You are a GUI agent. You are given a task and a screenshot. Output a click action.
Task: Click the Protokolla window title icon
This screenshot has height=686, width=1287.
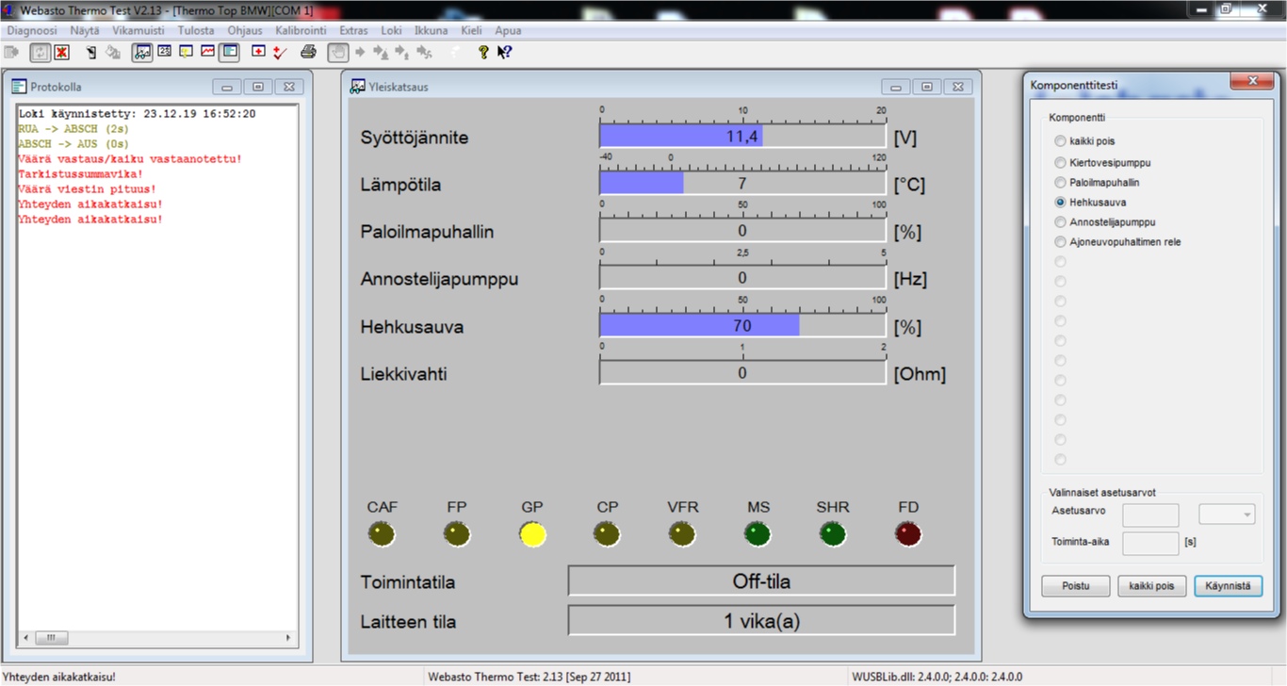[19, 87]
